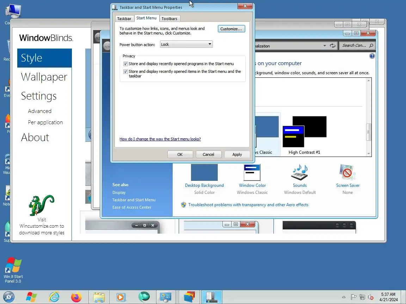Open Action Center flag in system tray
Screen dimensions: 406x304
pyautogui.click(x=353, y=297)
